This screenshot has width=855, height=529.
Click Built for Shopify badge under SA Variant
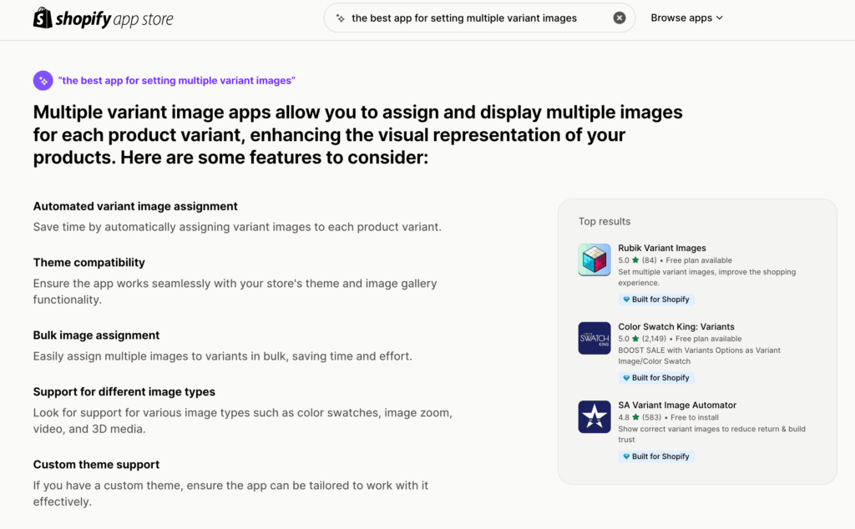click(x=656, y=456)
